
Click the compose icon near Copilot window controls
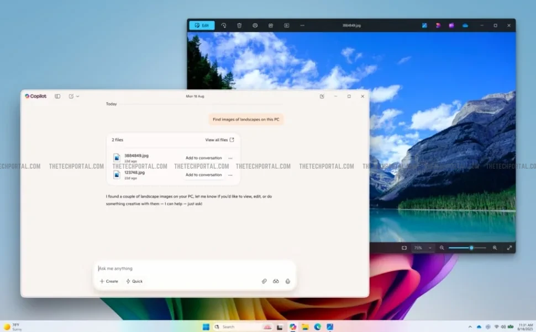click(x=322, y=96)
